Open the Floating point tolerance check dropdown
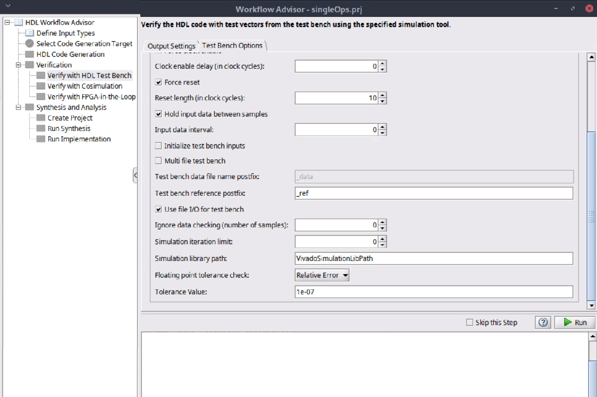Screen dimensions: 597x397 (322, 275)
